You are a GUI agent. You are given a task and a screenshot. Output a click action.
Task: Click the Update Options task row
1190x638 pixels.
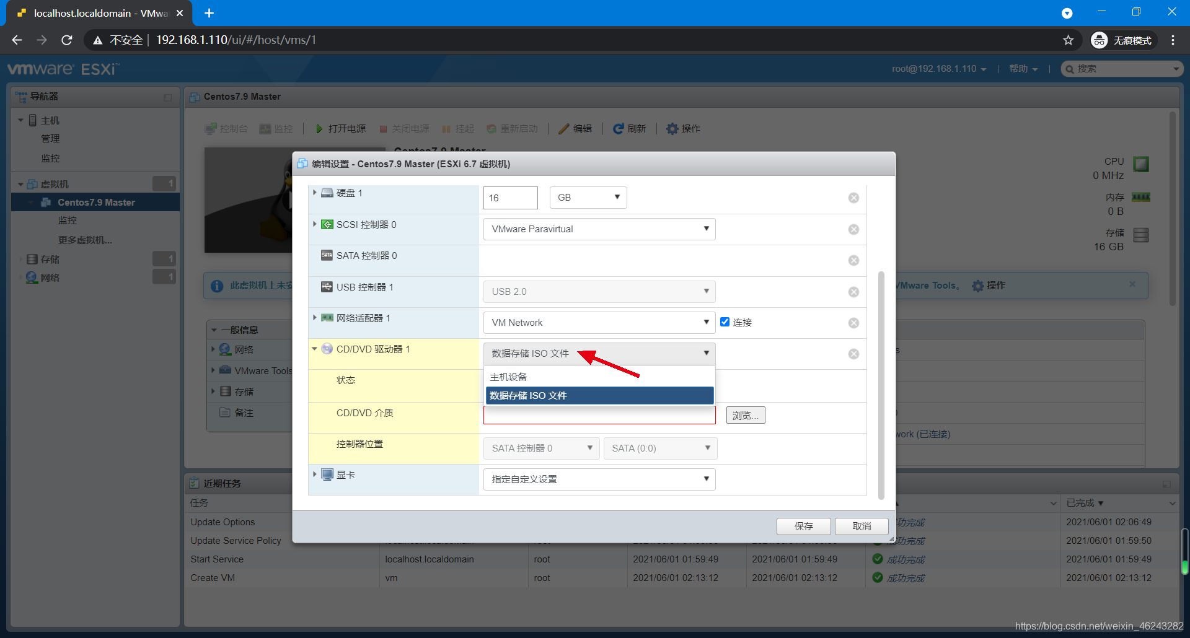[223, 522]
